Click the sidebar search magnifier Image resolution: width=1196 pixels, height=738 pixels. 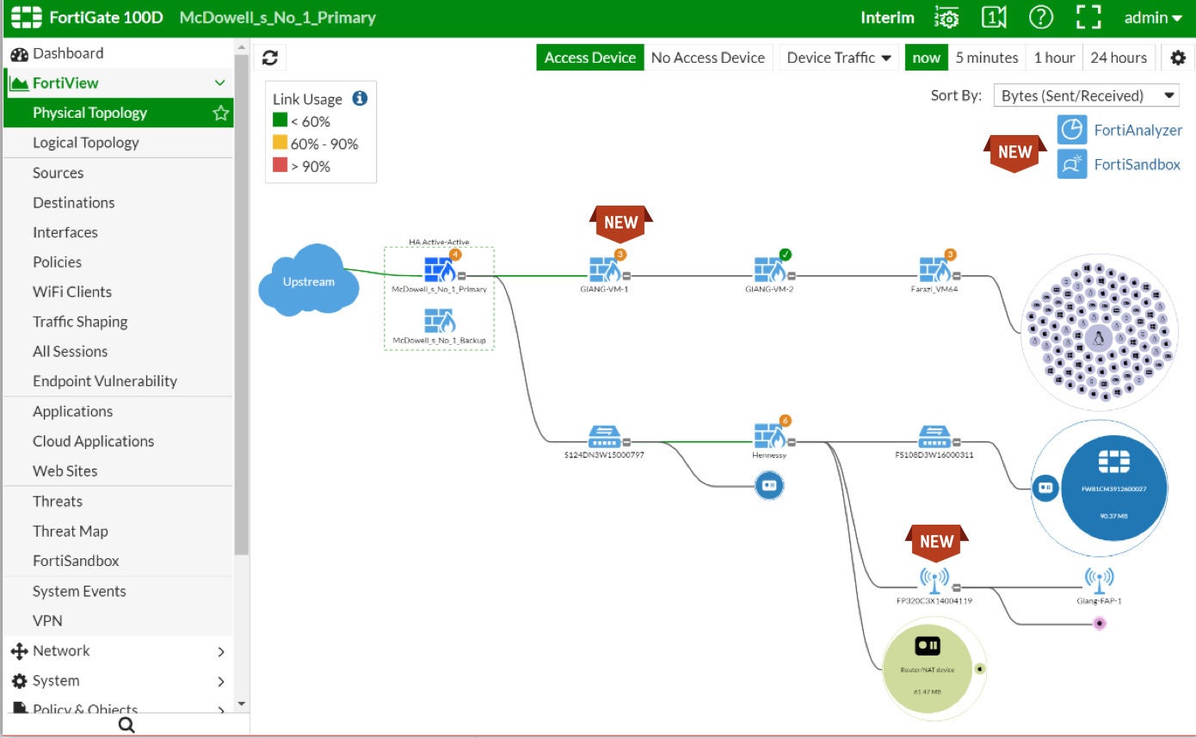pos(126,725)
